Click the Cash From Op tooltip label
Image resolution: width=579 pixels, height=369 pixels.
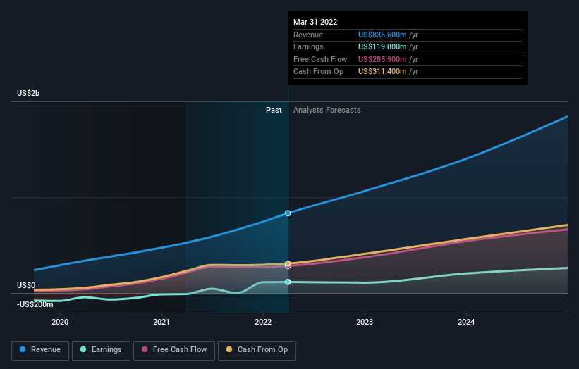(318, 72)
